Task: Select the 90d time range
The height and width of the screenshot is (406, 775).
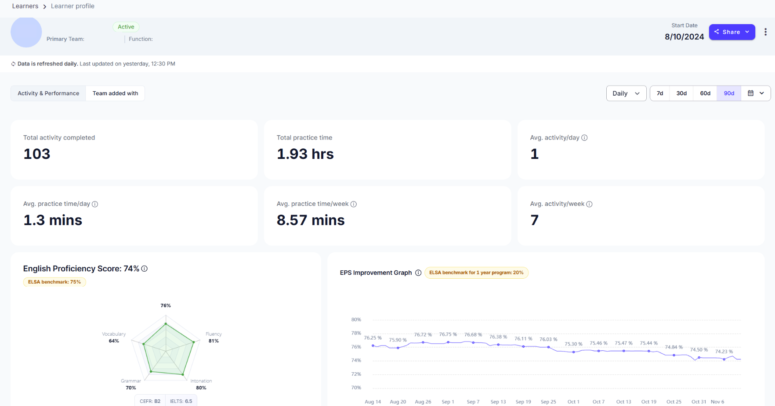Action: (729, 93)
